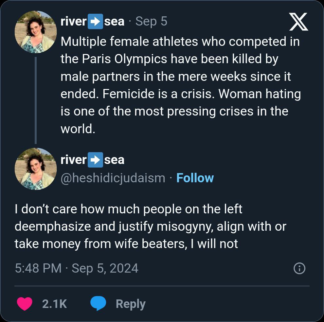The height and width of the screenshot is (322, 324).
Task: Click the display name next to "Sep 5"
Action: coord(93,21)
